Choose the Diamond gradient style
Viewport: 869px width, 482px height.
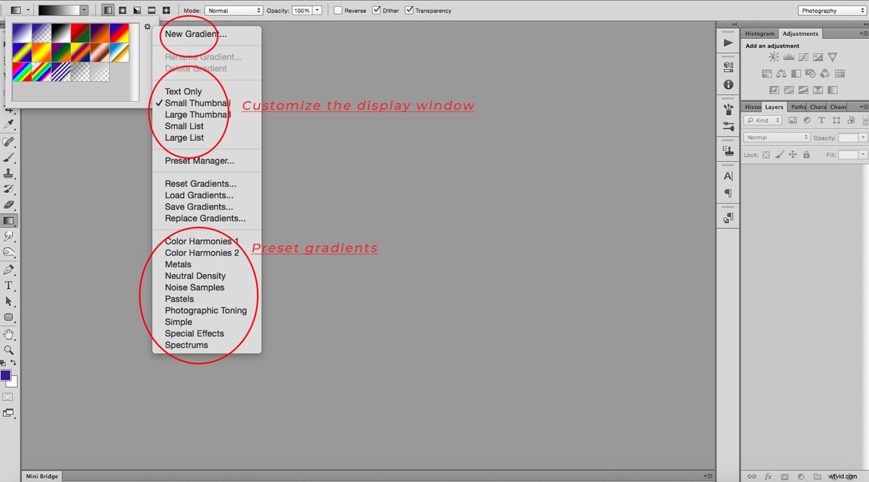(x=166, y=10)
